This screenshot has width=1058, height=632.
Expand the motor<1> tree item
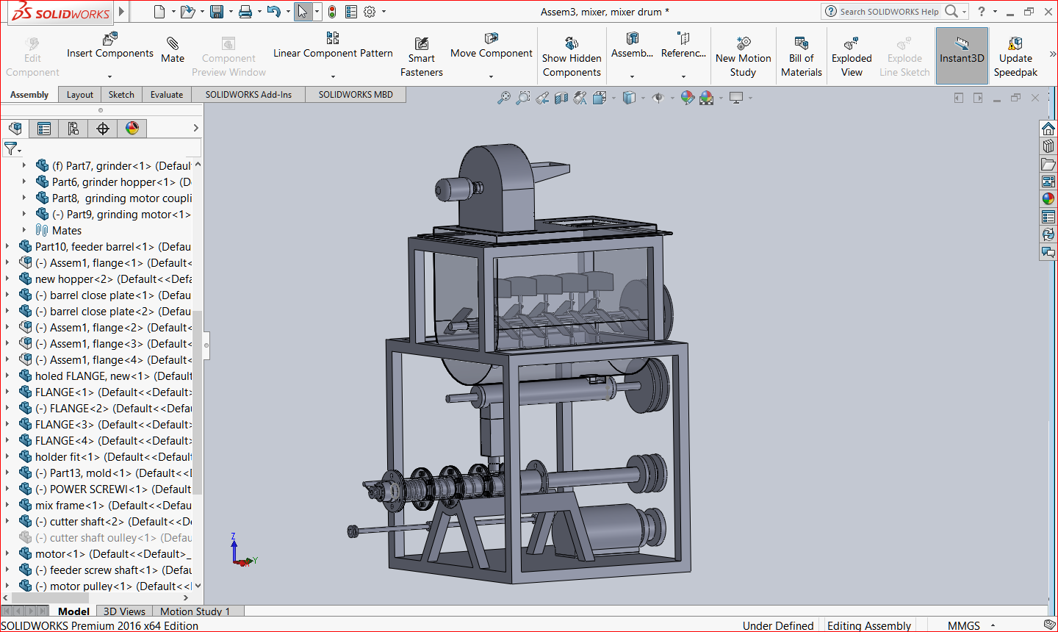click(7, 554)
